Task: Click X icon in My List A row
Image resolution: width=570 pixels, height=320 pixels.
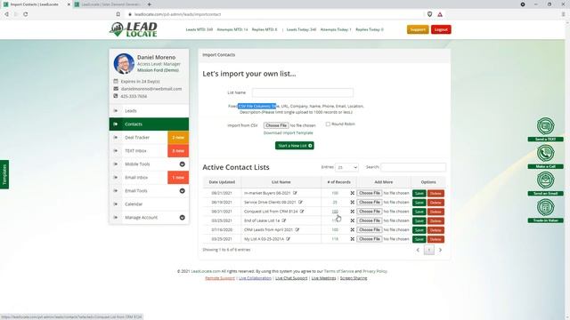Action: 353,239
